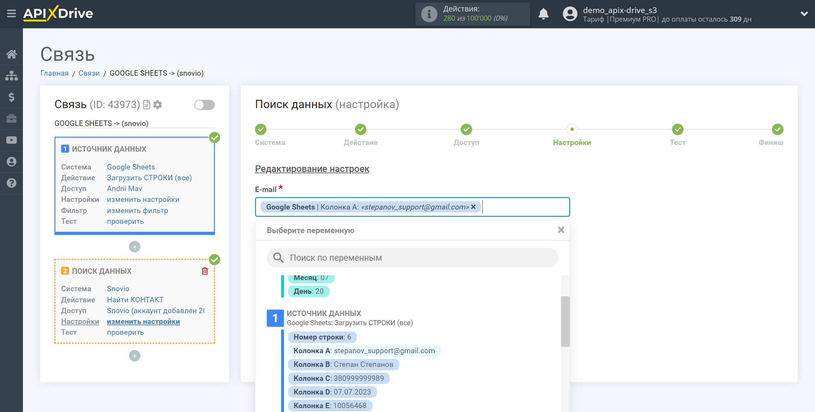
Task: Click the actions info icon
Action: coord(429,14)
